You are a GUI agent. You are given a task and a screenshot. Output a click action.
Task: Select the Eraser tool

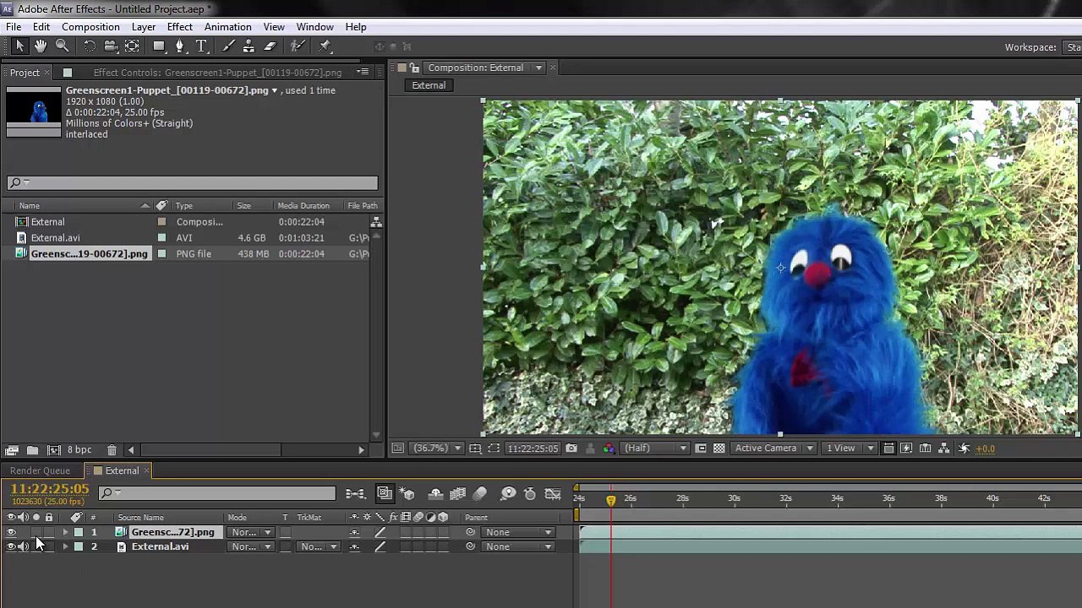270,46
